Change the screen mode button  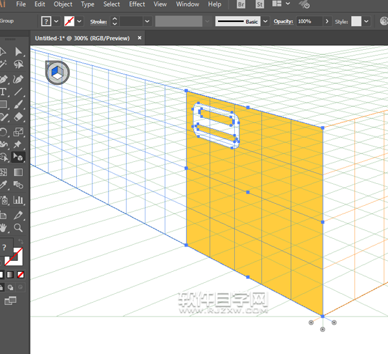[x=10, y=301]
